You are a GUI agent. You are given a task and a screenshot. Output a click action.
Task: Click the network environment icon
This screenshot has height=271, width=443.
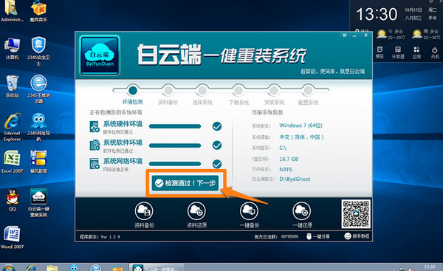(x=95, y=164)
